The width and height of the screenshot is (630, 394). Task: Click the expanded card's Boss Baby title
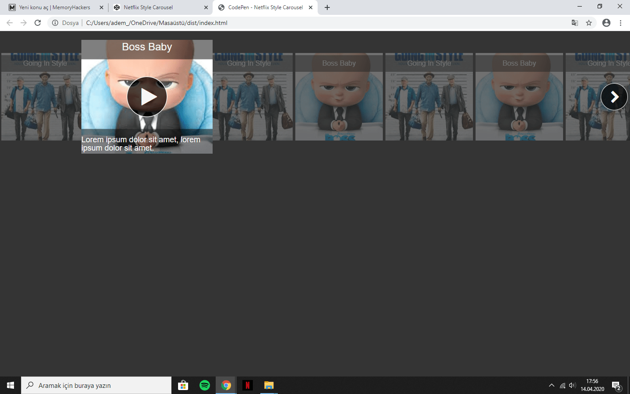coord(147,47)
